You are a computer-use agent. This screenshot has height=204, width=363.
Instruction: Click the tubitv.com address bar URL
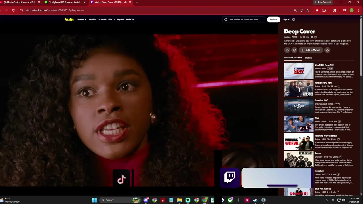pyautogui.click(x=55, y=10)
